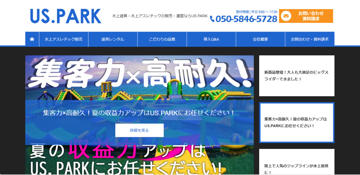Image resolution: width=360 pixels, height=175 pixels.
Task: Click the slider caption mentioning US.PARKにお任せください
Action: 139,114
